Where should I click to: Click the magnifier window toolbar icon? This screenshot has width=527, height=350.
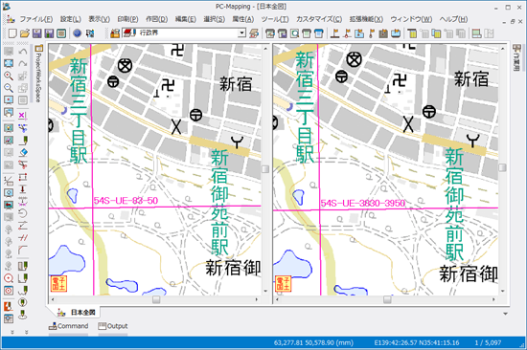(295, 33)
